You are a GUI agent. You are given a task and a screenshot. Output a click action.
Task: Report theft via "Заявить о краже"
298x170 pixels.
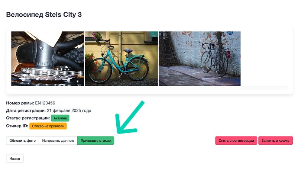[x=276, y=141]
